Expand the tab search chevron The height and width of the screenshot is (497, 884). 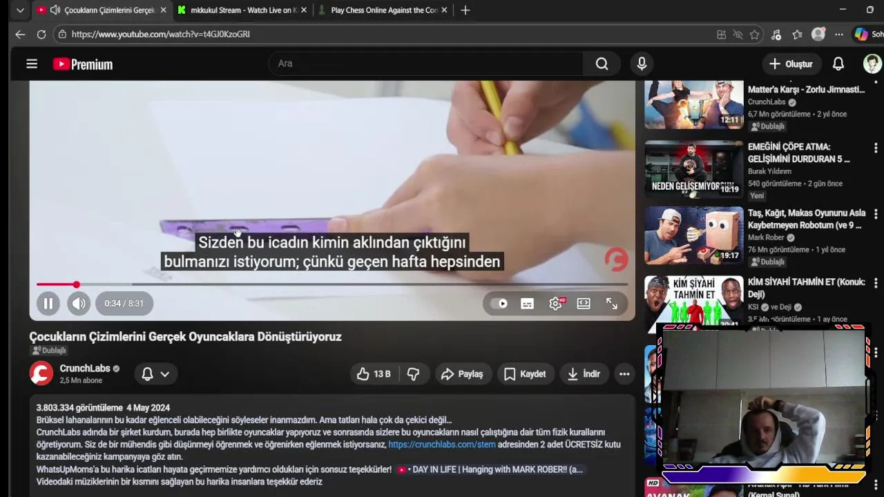pos(20,10)
